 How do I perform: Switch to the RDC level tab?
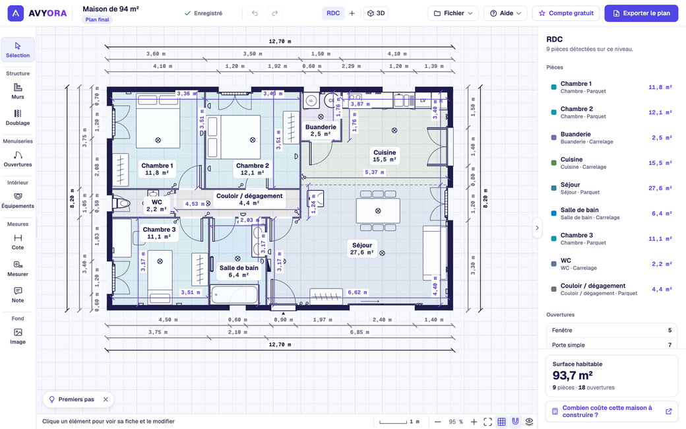pyautogui.click(x=333, y=13)
